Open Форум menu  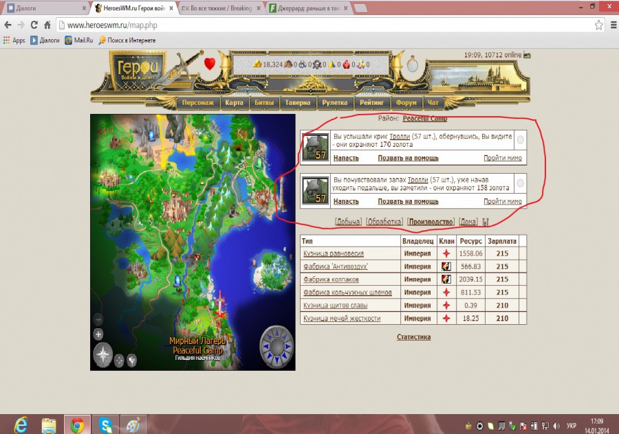pyautogui.click(x=406, y=102)
